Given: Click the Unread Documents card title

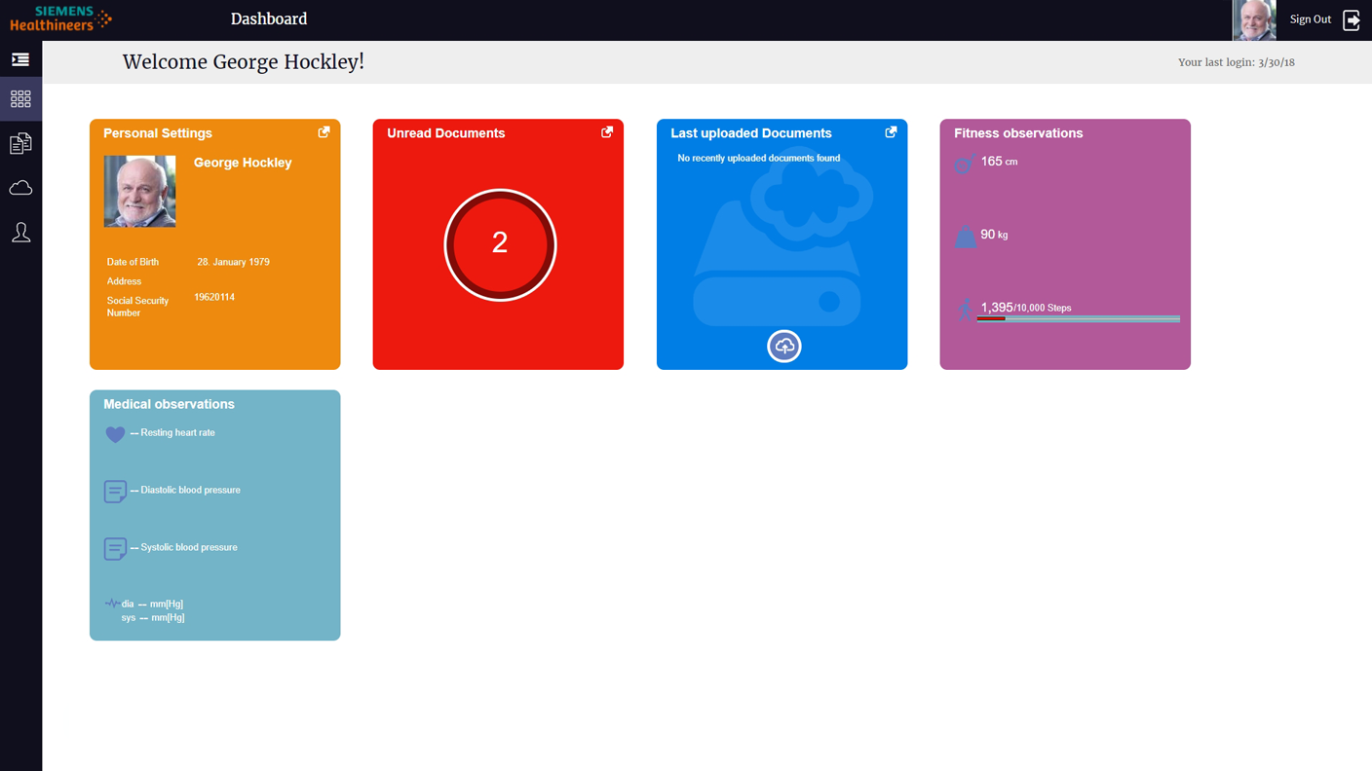Looking at the screenshot, I should [446, 133].
